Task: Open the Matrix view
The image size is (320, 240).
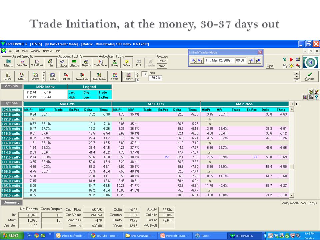Action: (x=8, y=63)
